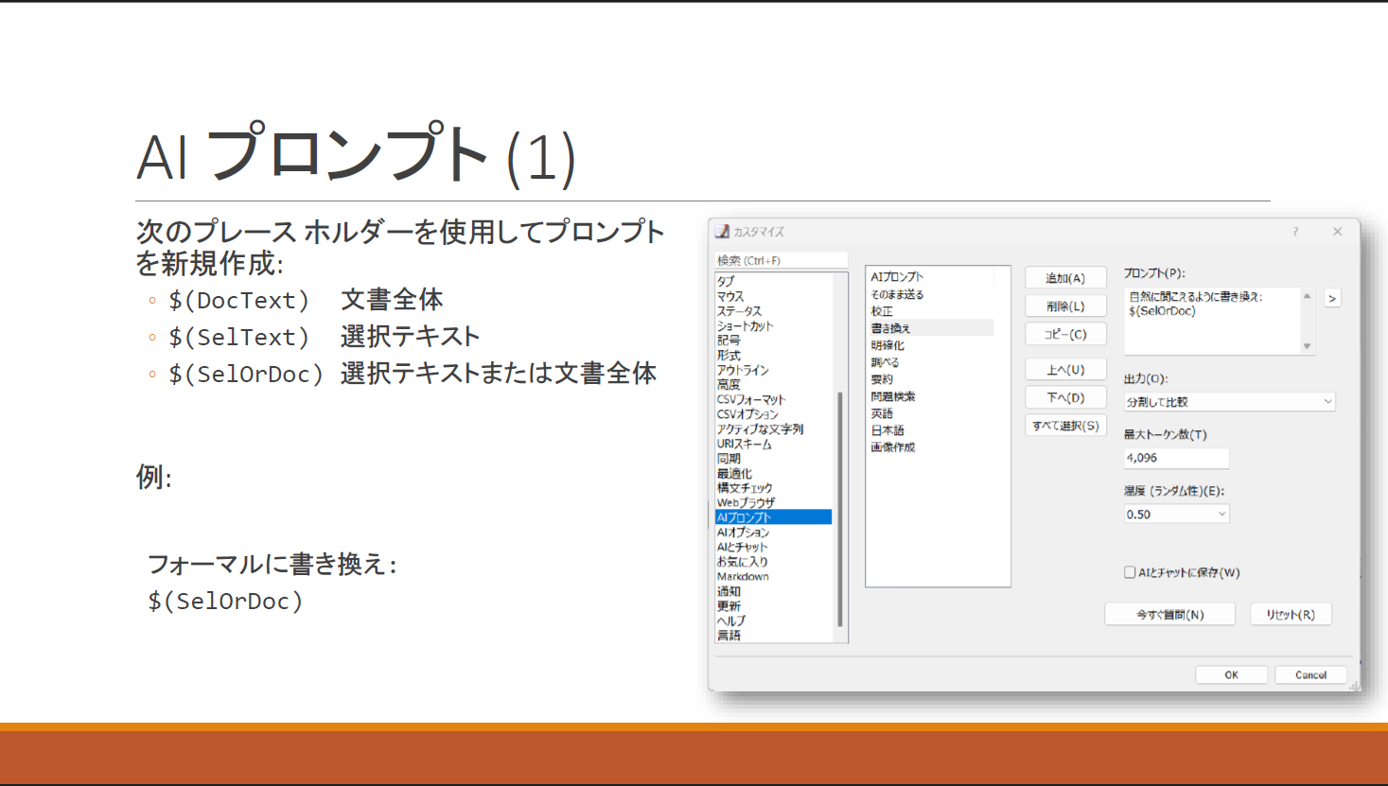Click the Customize dialog help icon

(1294, 231)
